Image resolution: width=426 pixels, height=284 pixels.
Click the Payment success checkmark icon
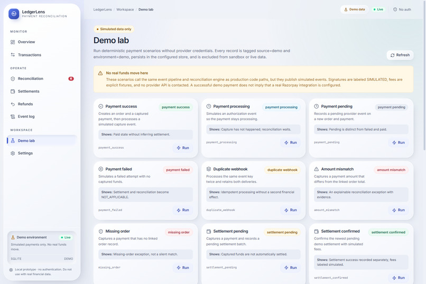pyautogui.click(x=101, y=106)
